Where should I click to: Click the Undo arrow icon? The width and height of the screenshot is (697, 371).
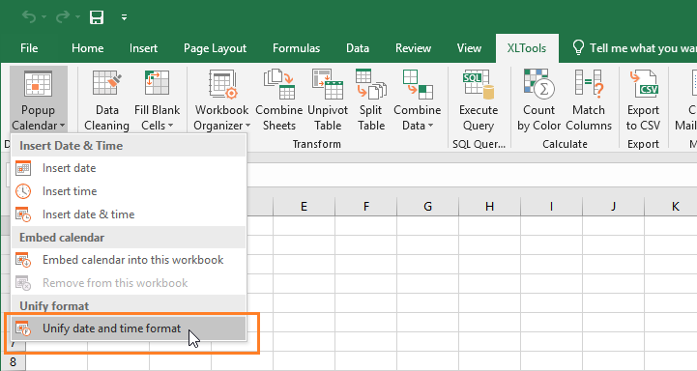[29, 17]
